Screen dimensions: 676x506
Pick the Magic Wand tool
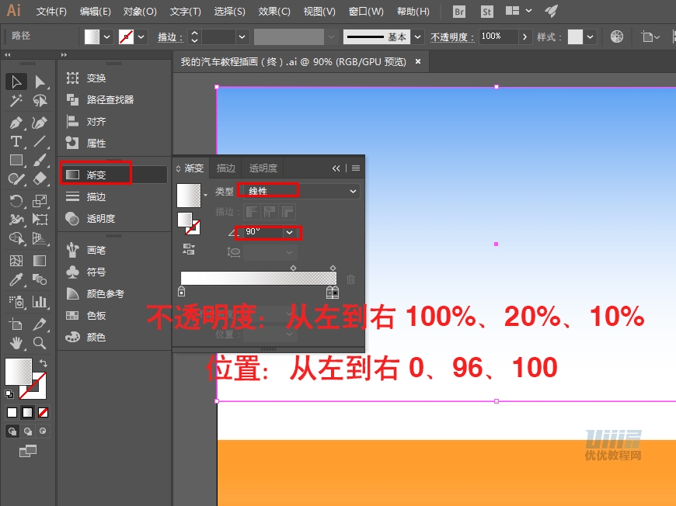[16, 101]
